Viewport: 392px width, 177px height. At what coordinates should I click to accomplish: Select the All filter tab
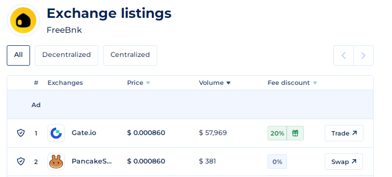tap(18, 55)
